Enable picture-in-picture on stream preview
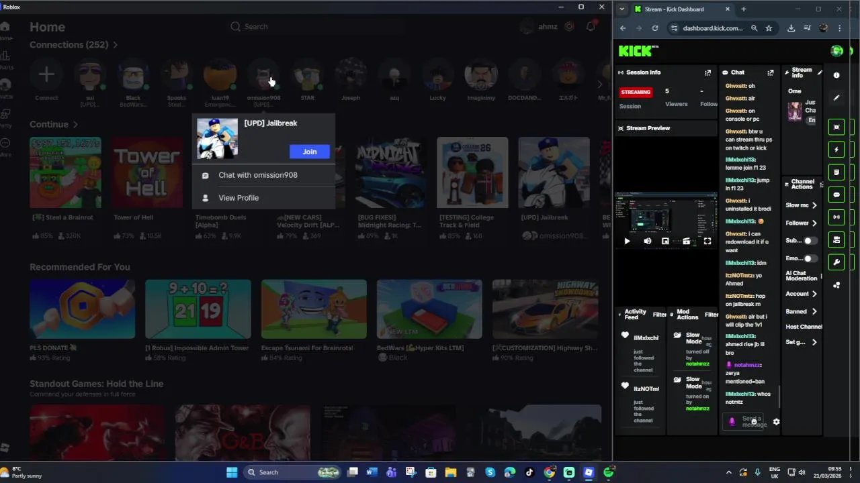This screenshot has height=483, width=860. tap(665, 241)
